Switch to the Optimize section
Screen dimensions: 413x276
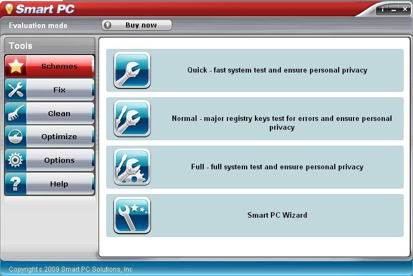coord(50,136)
